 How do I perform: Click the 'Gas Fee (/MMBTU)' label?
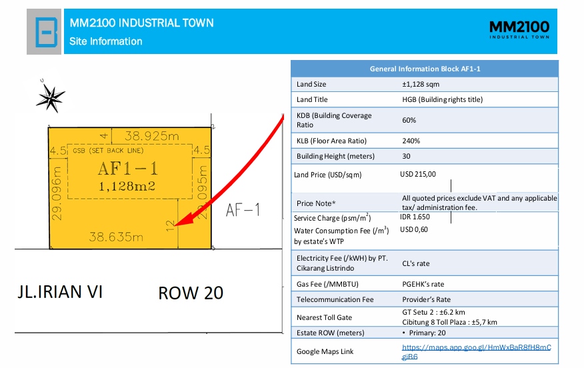click(327, 284)
